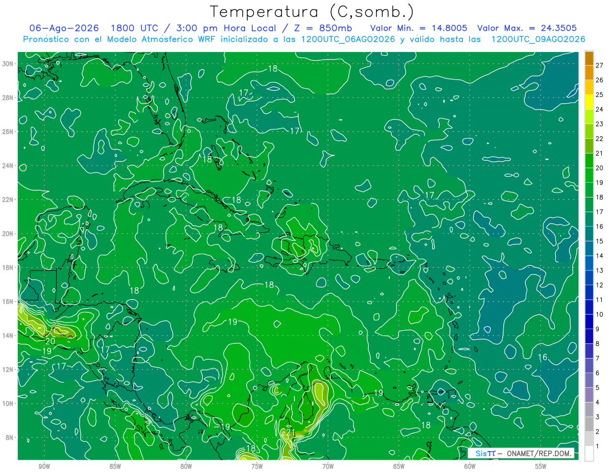This screenshot has width=613, height=473.
Task: Click the dark orange swatch above 27
Action: tap(589, 58)
